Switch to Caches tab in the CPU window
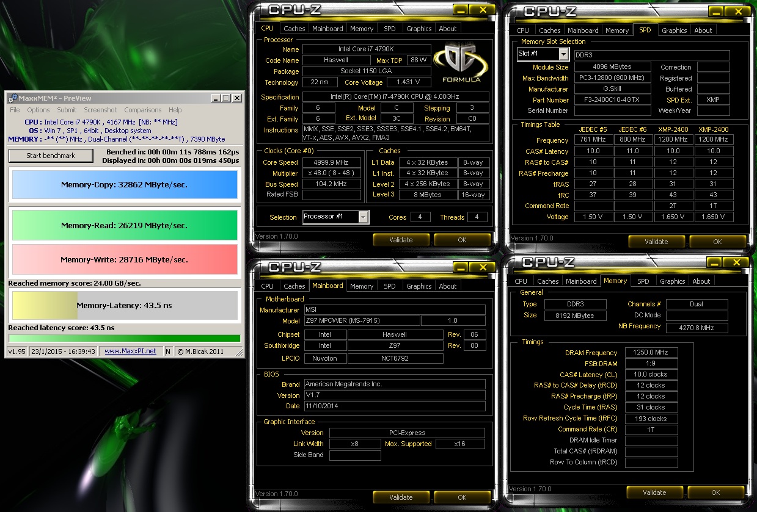This screenshot has width=757, height=512. tap(294, 29)
